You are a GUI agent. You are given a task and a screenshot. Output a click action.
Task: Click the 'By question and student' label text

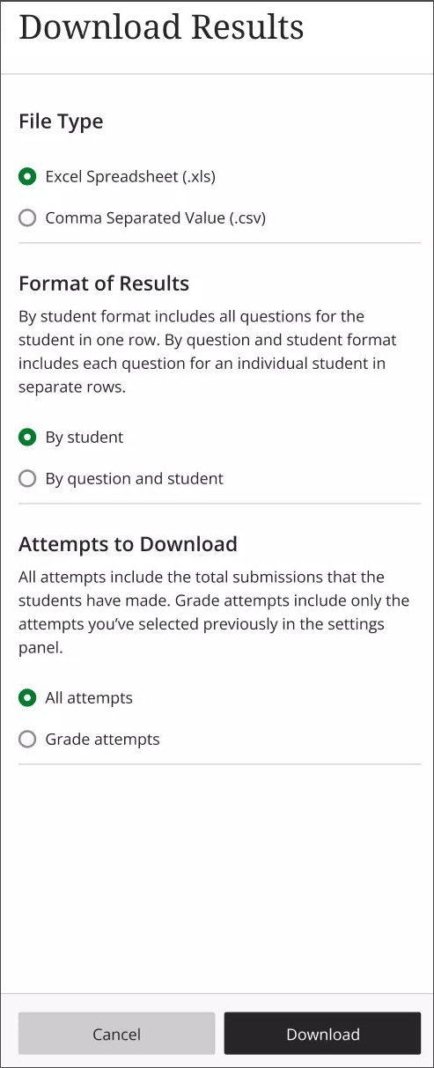coord(135,478)
